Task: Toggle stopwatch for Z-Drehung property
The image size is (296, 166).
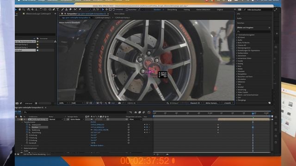Action: (27, 140)
